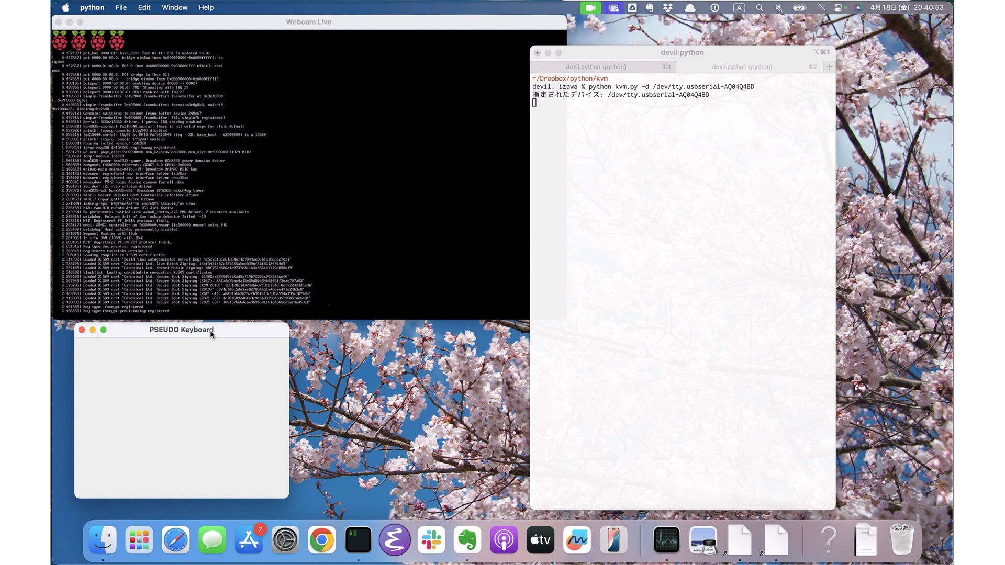Viewport: 1005px width, 565px height.
Task: Click the green camera recording indicator
Action: [590, 8]
